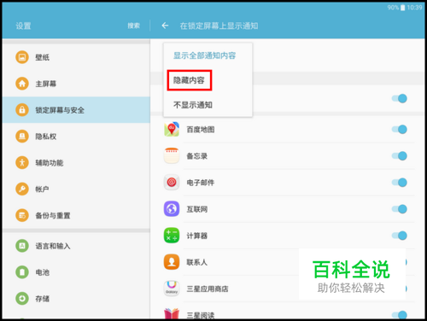Screen dimensions: 427x321
Task: Tap the language and input (语言和输入) icon
Action: click(x=22, y=246)
